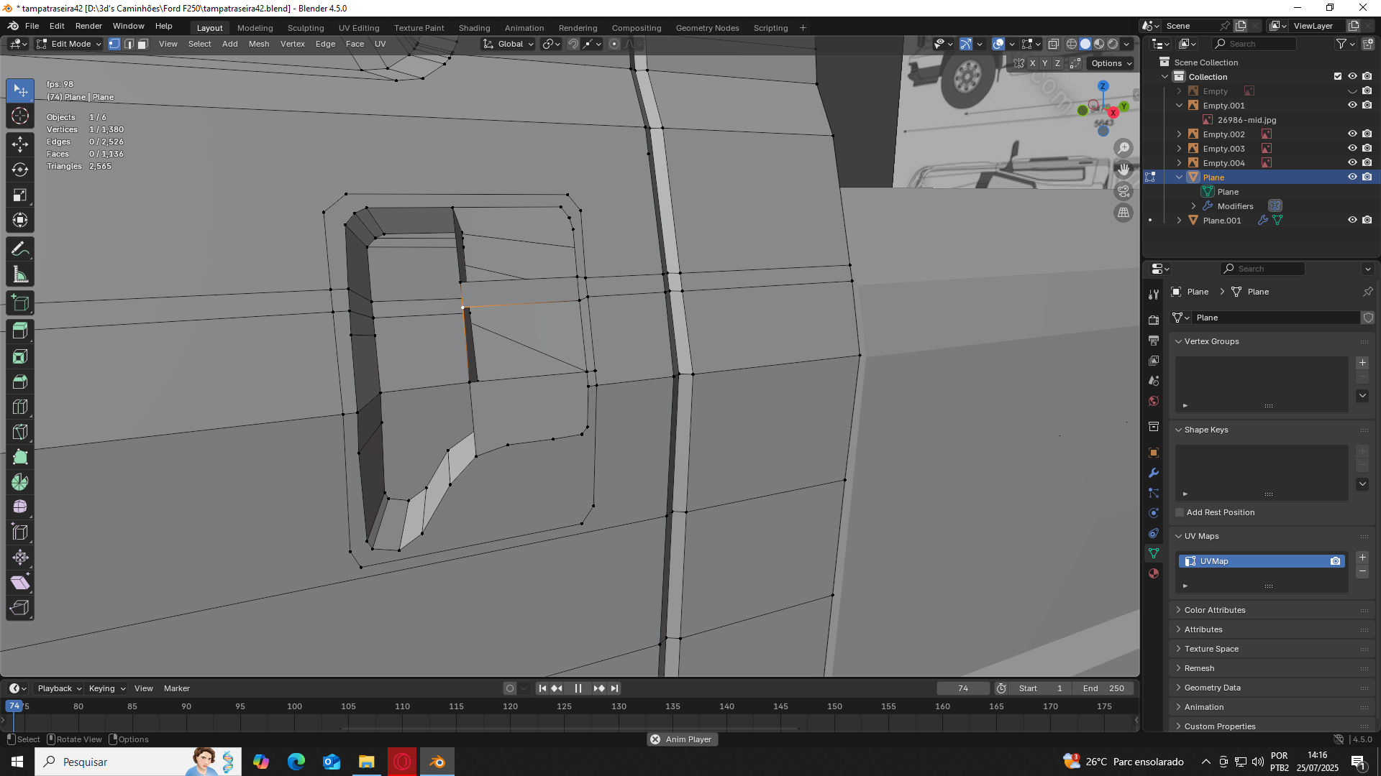Select the Knife tool in toolbar
Viewport: 1381px width, 776px height.
[20, 432]
